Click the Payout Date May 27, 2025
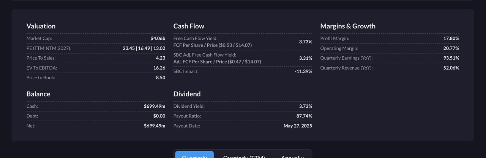This screenshot has width=486, height=158. pyautogui.click(x=298, y=125)
